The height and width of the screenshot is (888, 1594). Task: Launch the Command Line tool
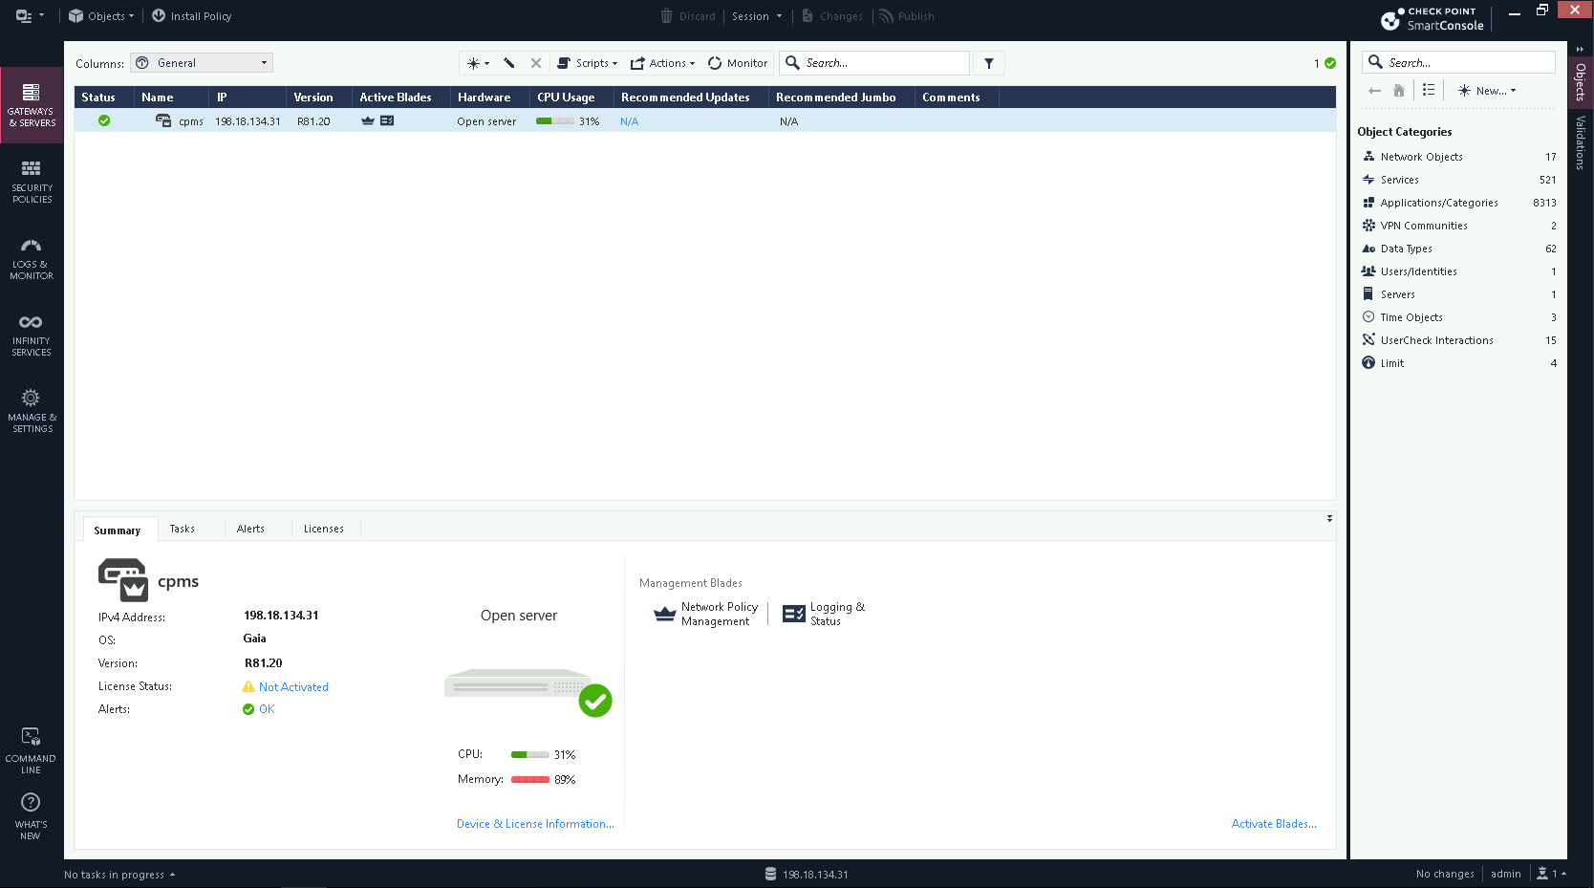tap(32, 750)
